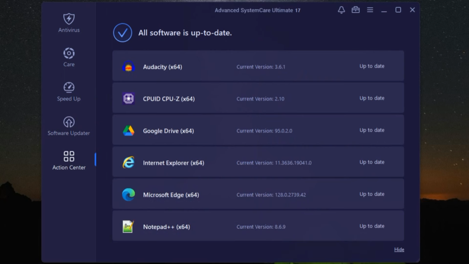Click Current Version: 3.6.1 text
469x264 pixels.
[261, 67]
